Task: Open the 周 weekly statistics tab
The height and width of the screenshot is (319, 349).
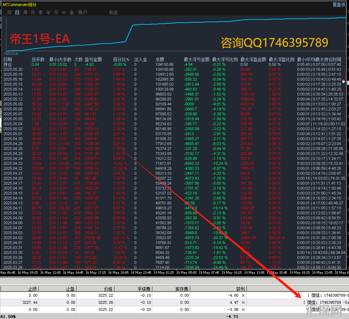Action: (x=25, y=12)
